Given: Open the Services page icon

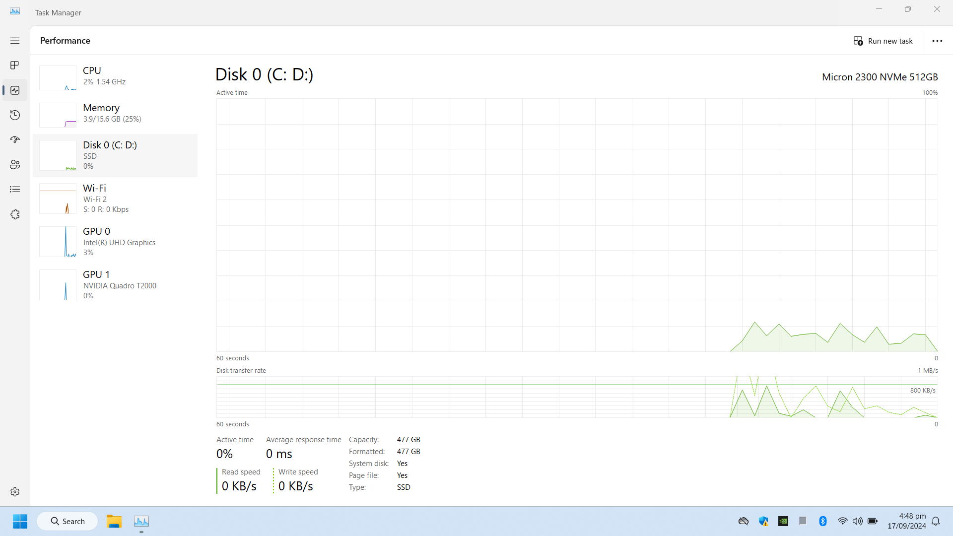Looking at the screenshot, I should [15, 214].
